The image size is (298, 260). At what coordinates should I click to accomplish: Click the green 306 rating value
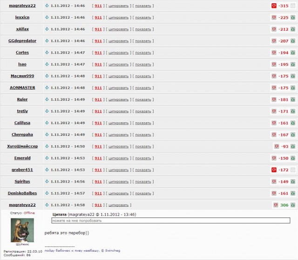click(x=284, y=205)
